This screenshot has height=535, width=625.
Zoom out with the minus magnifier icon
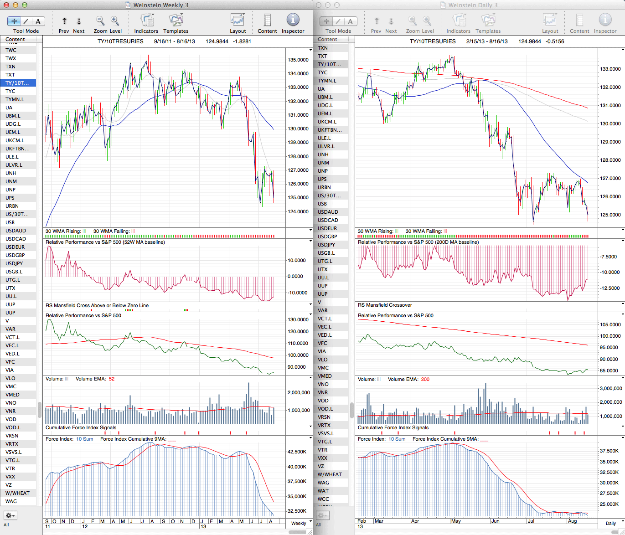[100, 21]
